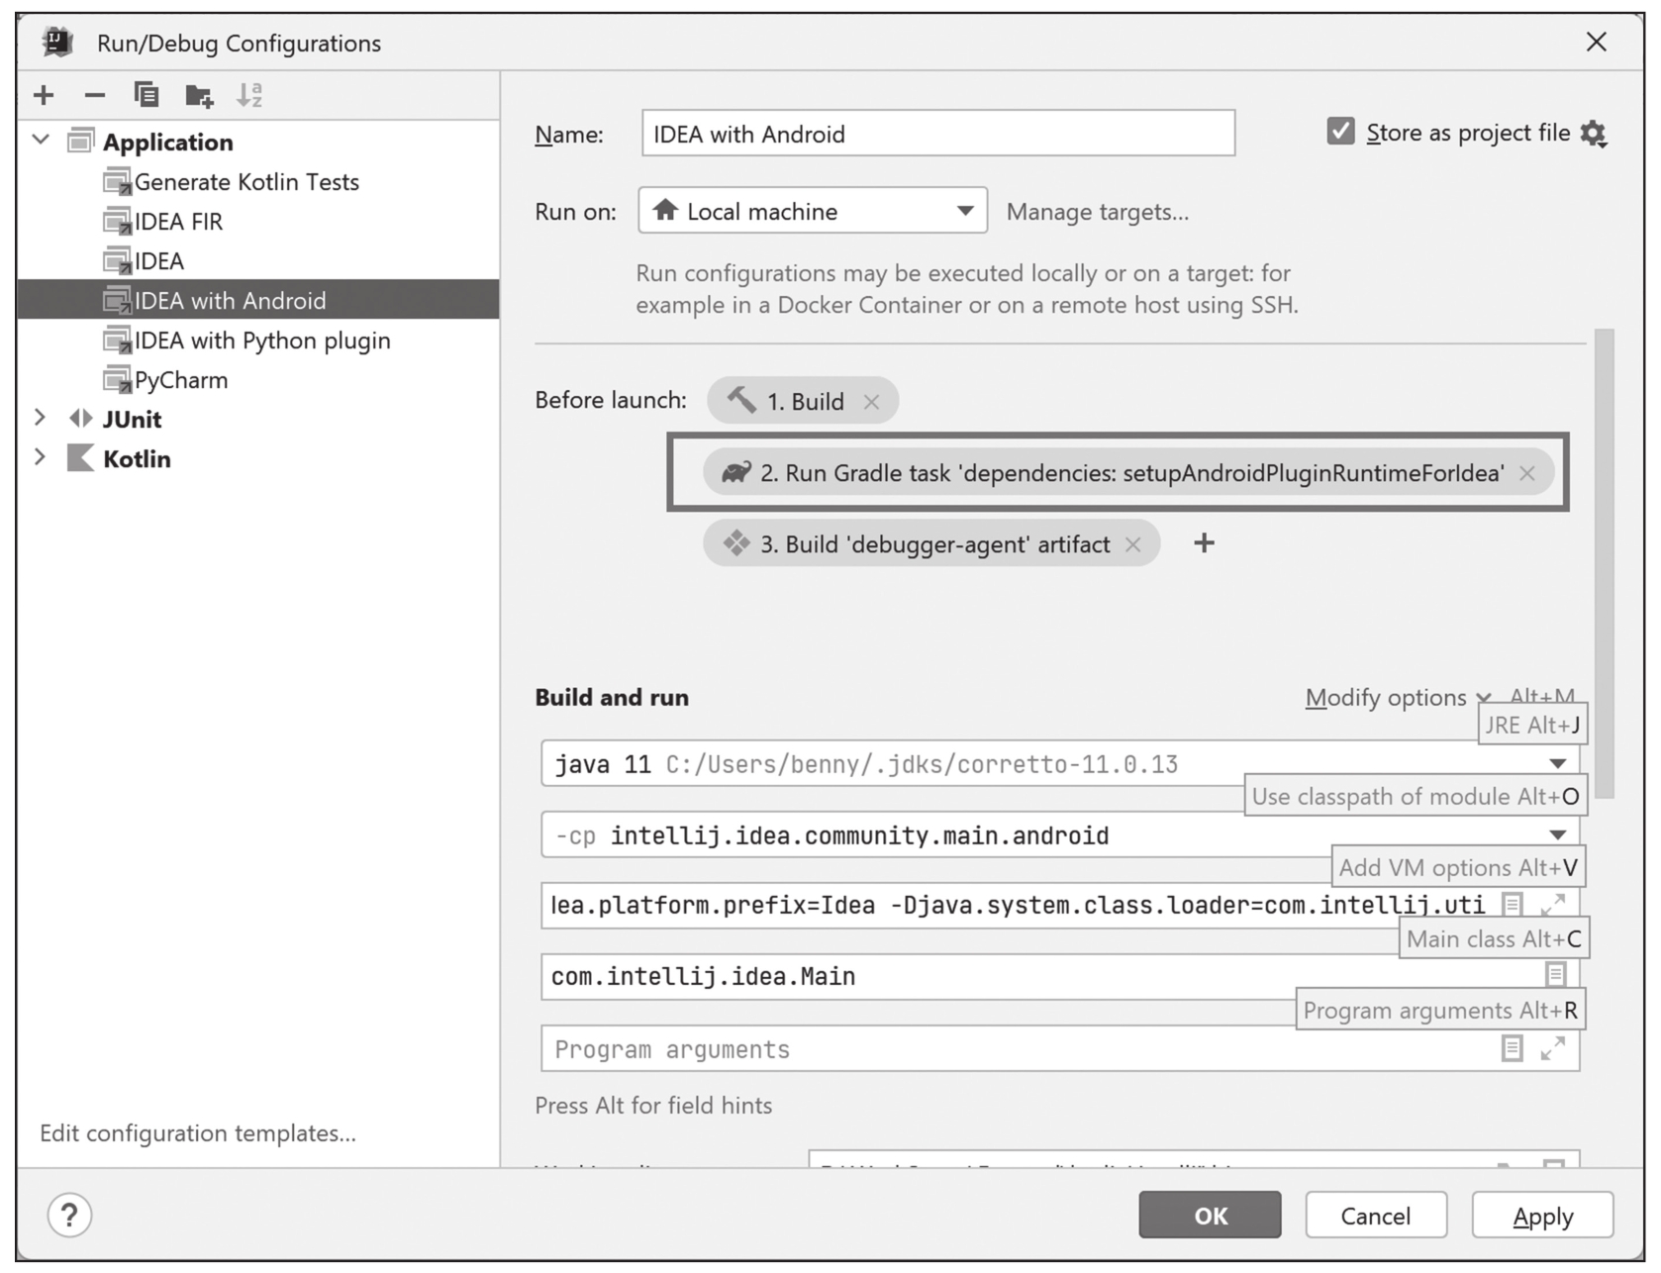Remove the debugger-agent artifact step
Screen dimensions: 1661x1273
(x=1133, y=544)
